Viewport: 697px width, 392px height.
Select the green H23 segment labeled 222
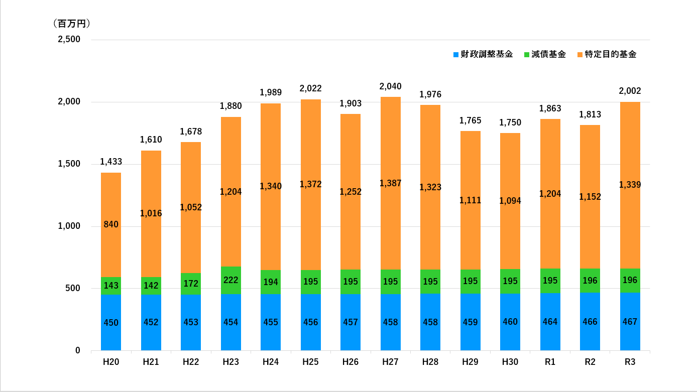231,280
